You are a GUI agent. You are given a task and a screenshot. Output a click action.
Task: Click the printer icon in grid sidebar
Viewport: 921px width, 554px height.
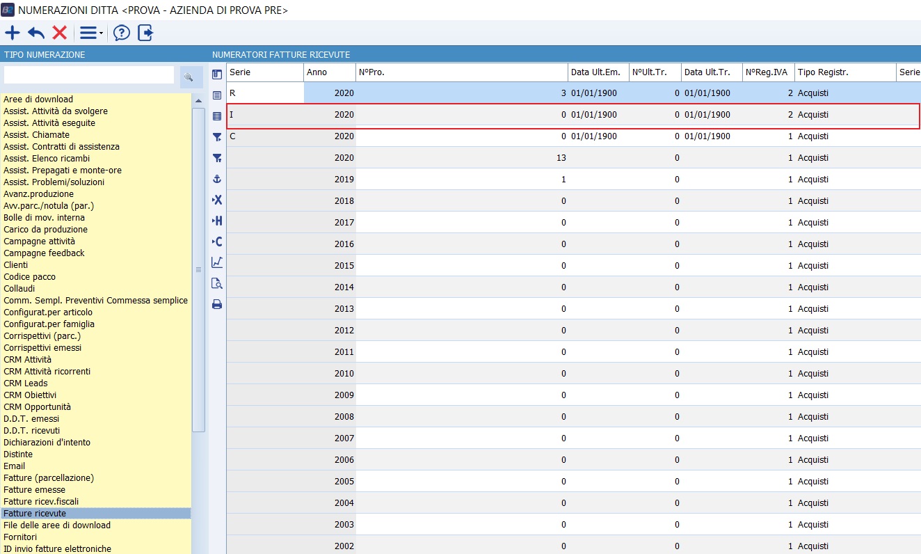(x=217, y=304)
